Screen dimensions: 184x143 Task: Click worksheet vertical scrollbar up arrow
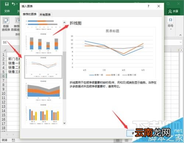coord(181,50)
